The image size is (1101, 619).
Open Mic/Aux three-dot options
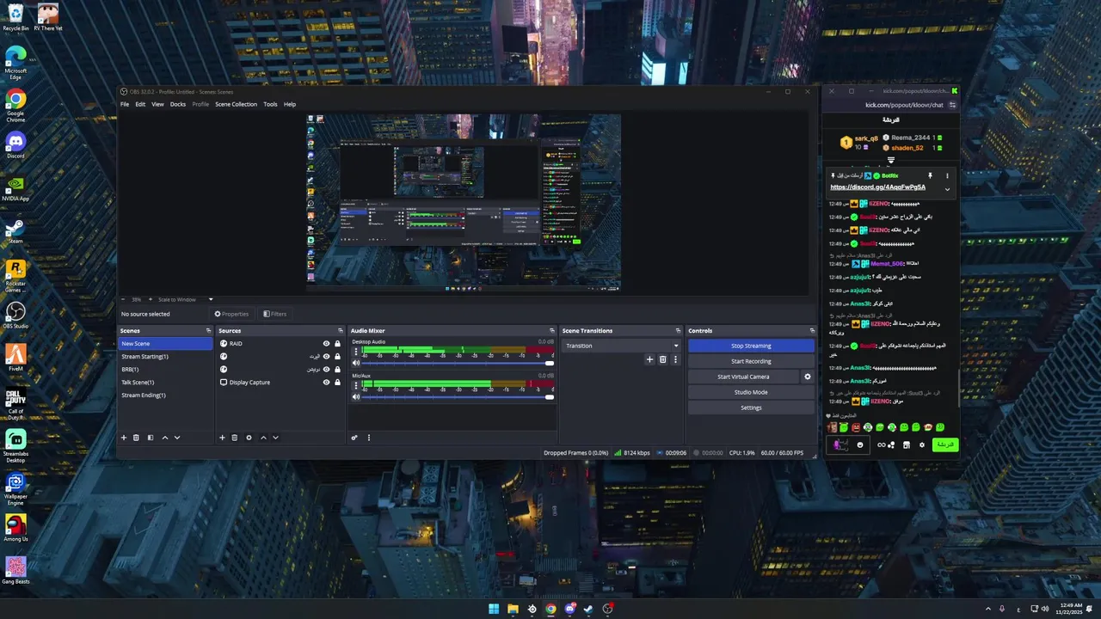(356, 385)
